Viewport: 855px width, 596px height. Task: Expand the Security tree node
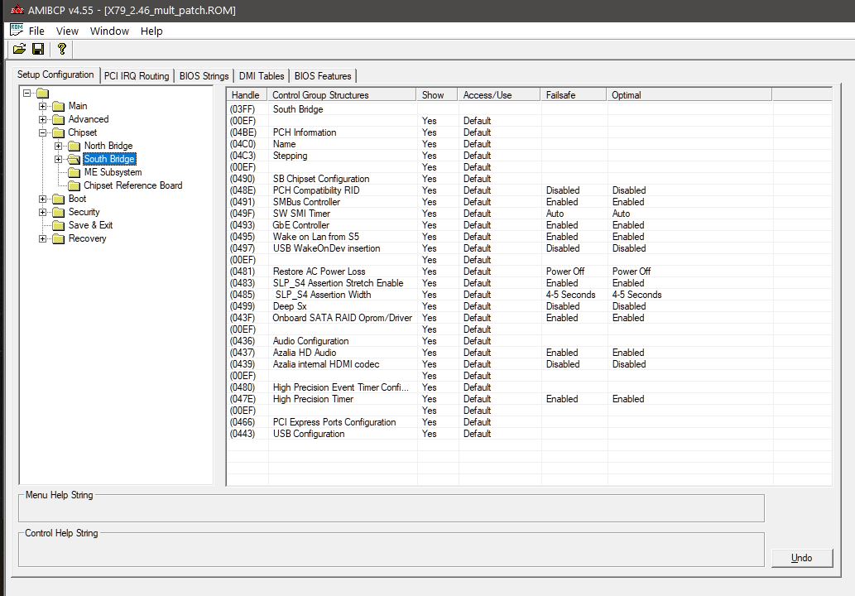coord(42,212)
